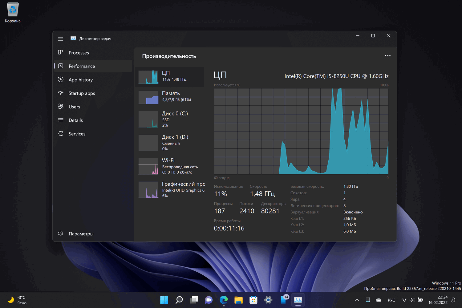The image size is (462, 308).
Task: Select Диск 1 (D:) performance entry
Action: (169, 143)
